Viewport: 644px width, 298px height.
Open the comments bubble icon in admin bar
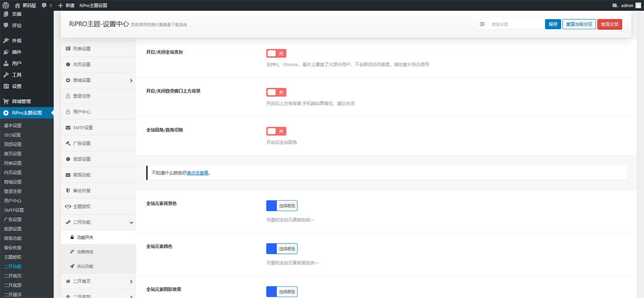pyautogui.click(x=45, y=5)
